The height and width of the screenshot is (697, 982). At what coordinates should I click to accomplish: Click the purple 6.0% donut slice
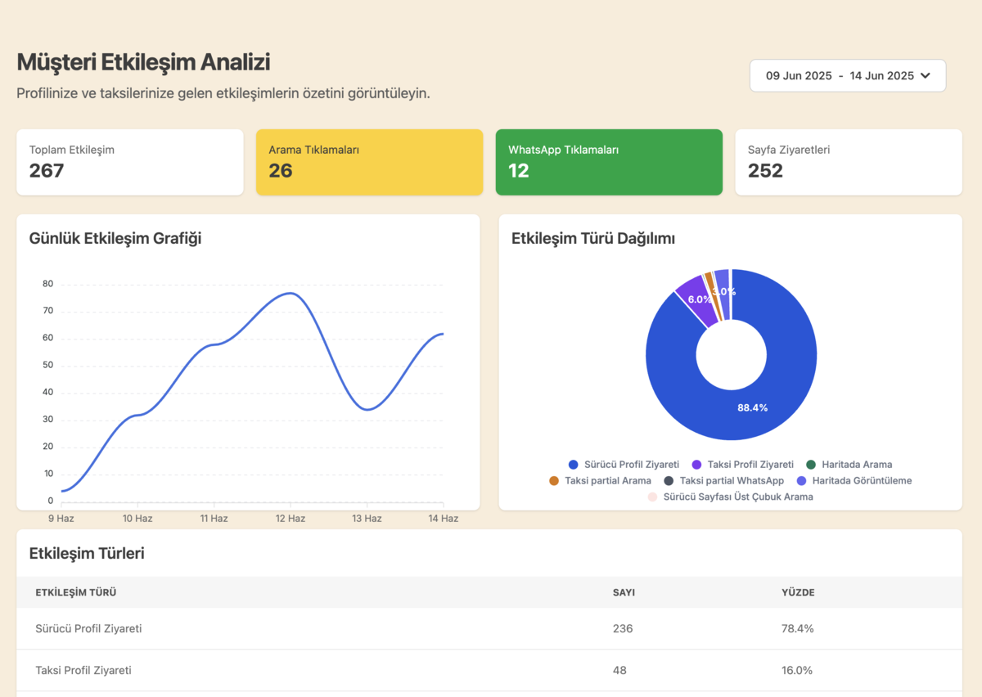[x=694, y=295]
